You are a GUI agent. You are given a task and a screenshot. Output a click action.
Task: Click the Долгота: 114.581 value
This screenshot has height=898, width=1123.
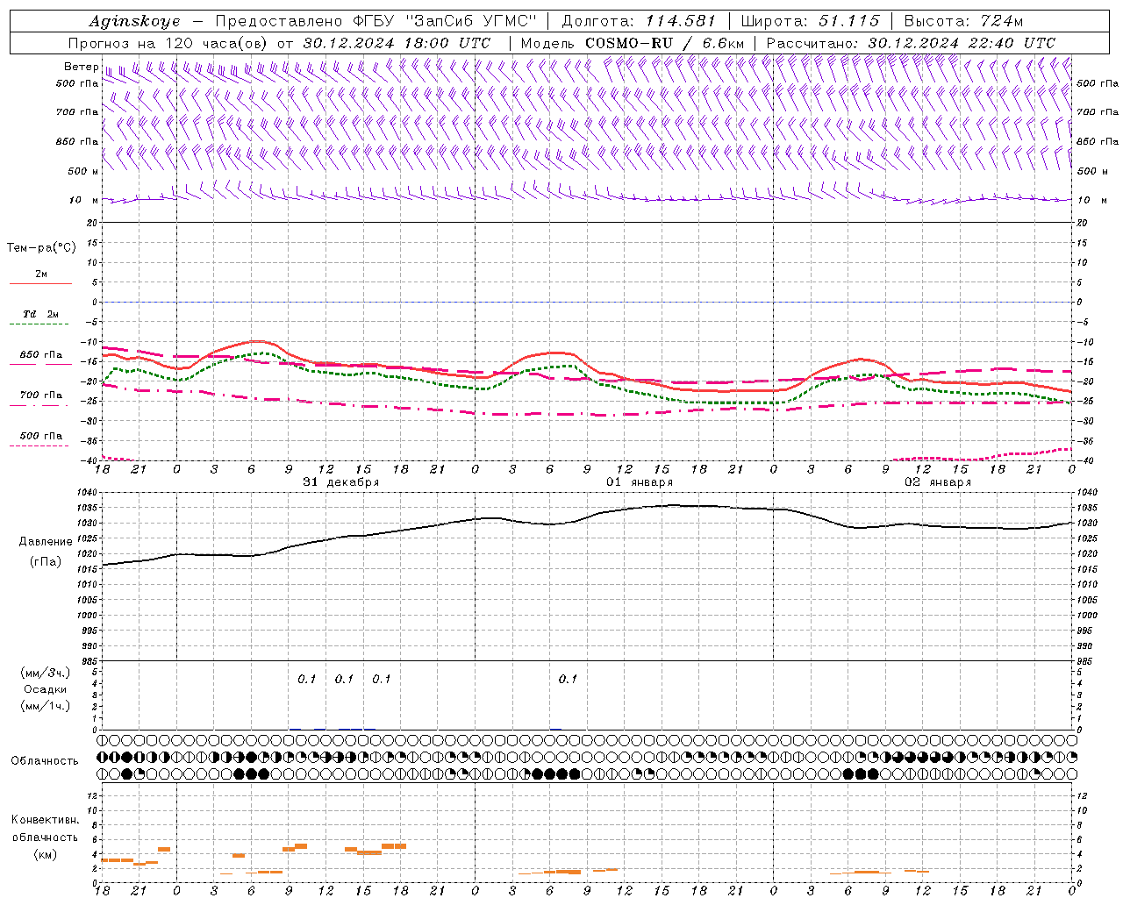click(639, 21)
